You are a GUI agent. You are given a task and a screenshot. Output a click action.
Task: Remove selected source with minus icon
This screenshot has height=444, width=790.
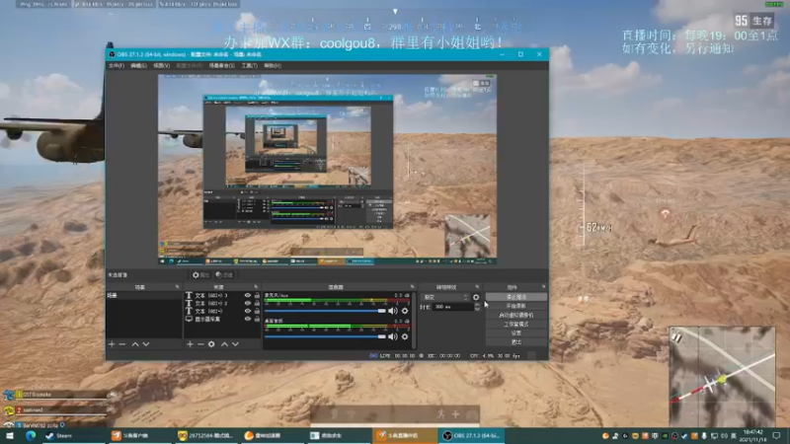coord(200,344)
